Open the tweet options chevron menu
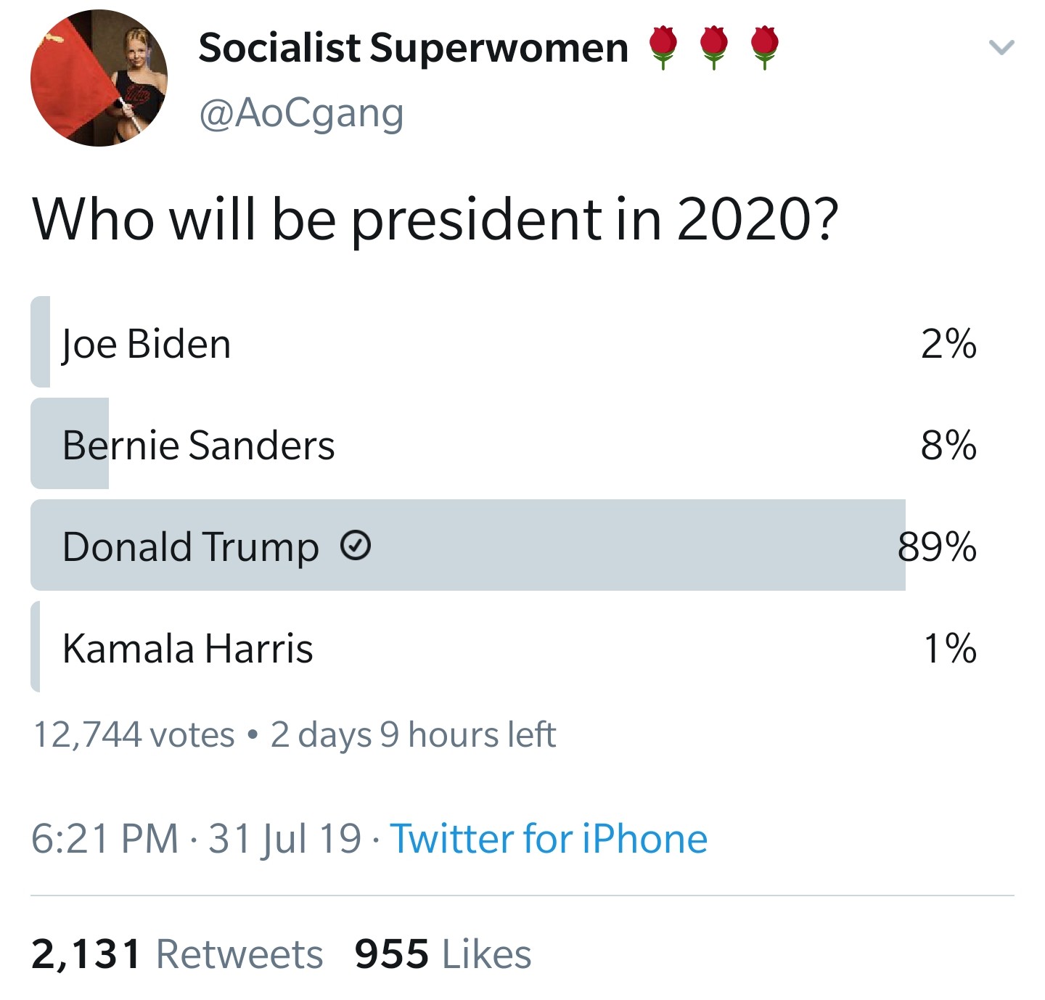The width and height of the screenshot is (1045, 1000). tap(1001, 48)
